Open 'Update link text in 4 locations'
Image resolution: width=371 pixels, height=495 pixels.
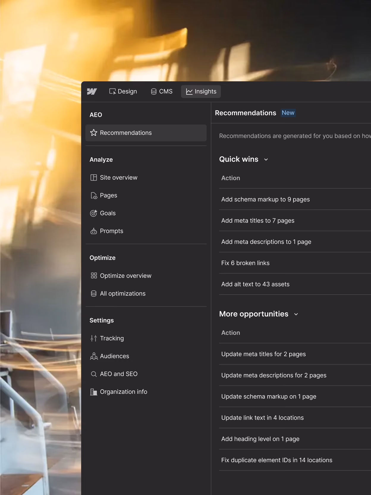(x=295, y=418)
